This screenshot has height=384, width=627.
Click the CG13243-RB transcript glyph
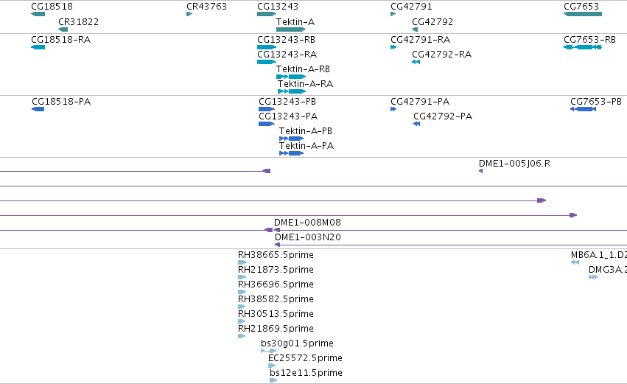coord(267,47)
